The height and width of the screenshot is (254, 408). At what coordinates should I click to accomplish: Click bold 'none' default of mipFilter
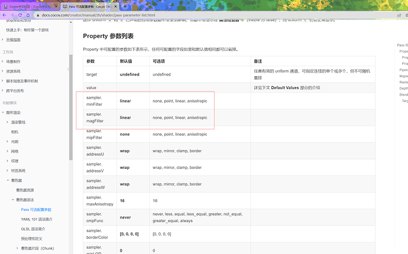click(125, 134)
